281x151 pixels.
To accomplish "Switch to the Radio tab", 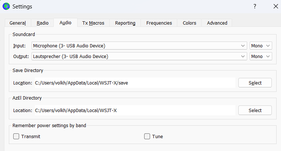I will point(43,23).
